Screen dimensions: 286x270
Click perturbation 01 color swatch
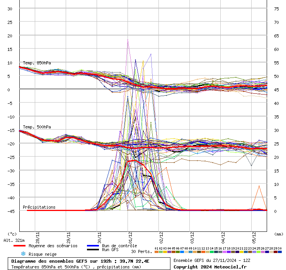click(x=156, y=252)
